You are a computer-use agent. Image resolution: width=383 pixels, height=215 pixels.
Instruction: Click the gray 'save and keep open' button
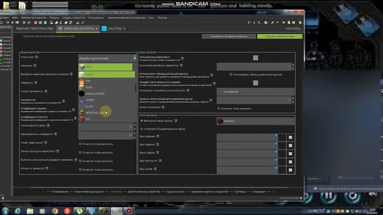click(x=229, y=36)
